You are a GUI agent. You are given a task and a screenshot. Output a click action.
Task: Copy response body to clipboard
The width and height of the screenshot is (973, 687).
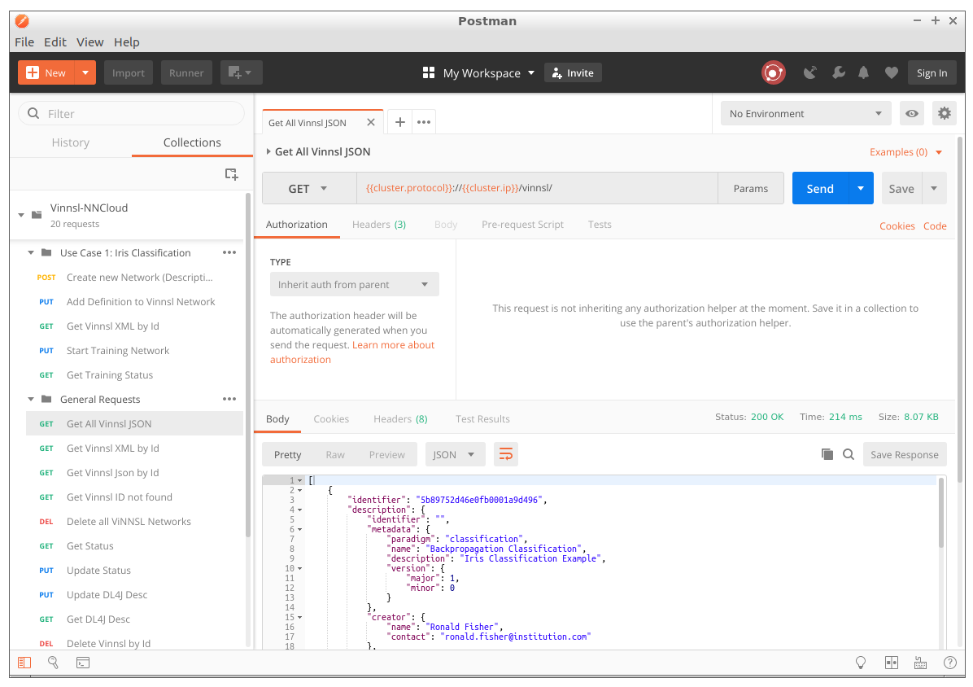coord(827,454)
